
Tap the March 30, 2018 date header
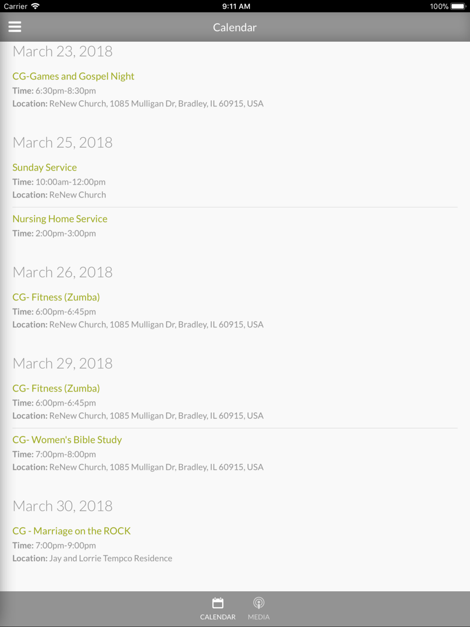[x=63, y=506]
